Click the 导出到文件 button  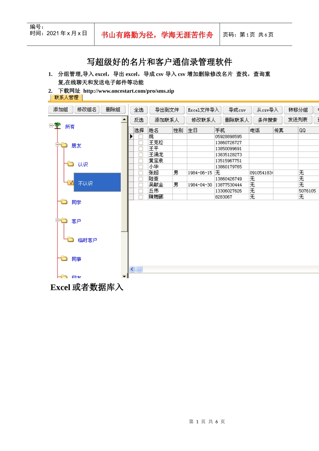[167, 110]
